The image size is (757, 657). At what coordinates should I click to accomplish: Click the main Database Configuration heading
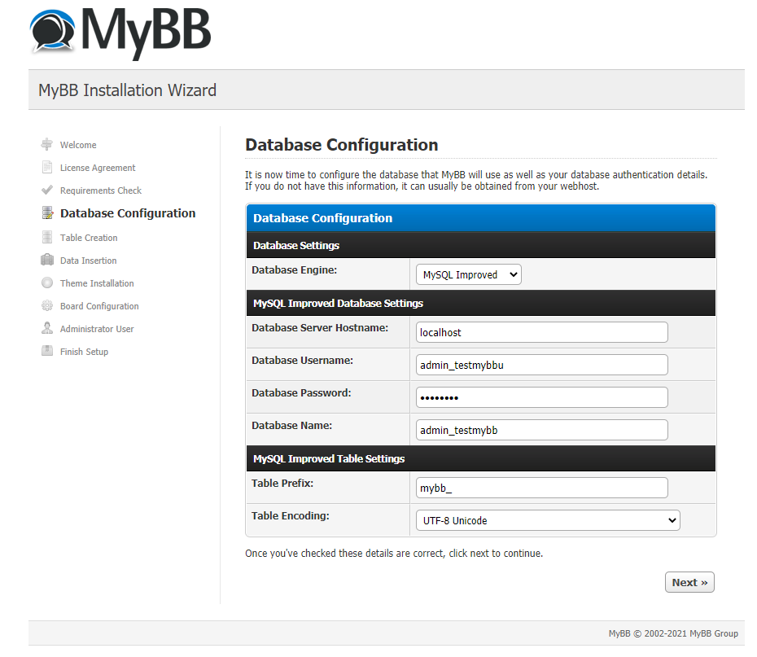pos(341,145)
